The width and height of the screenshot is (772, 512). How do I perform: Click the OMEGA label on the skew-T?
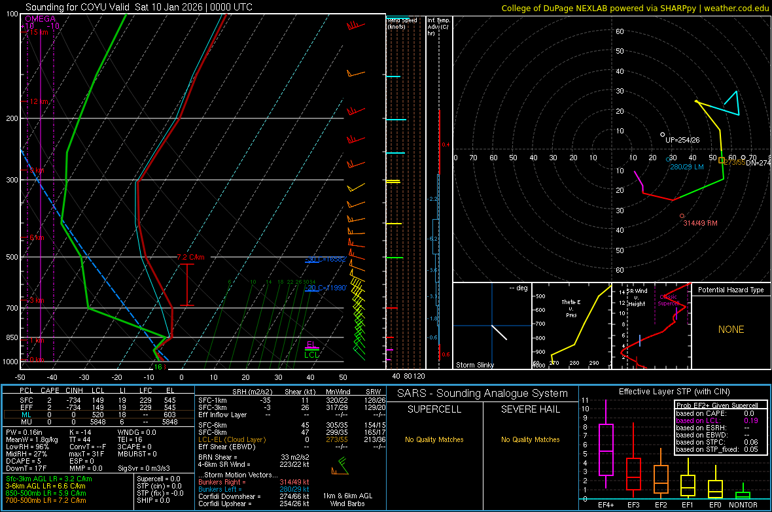pyautogui.click(x=41, y=19)
